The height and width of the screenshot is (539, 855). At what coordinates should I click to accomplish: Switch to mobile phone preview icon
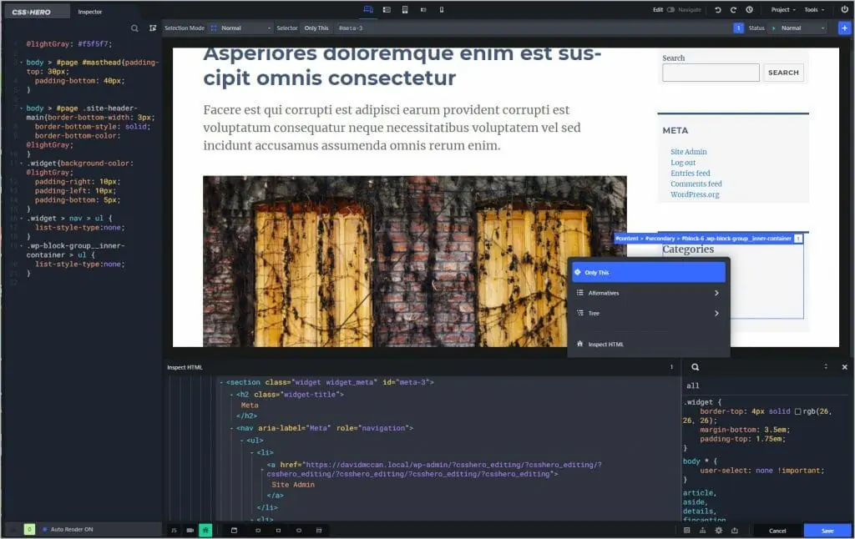[442, 9]
